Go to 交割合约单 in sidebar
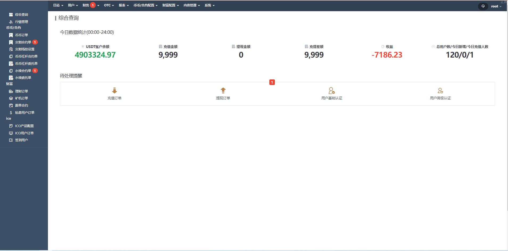The image size is (508, 251). click(23, 42)
